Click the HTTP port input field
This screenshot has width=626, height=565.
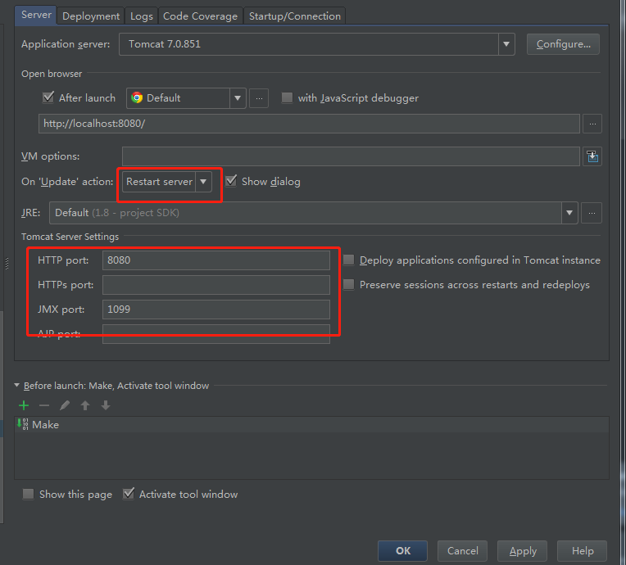(x=216, y=260)
